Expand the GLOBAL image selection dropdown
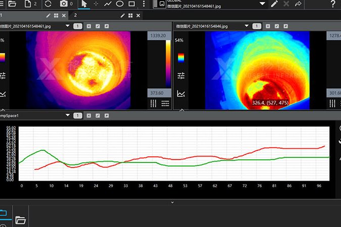The image size is (341, 227). [x=262, y=4]
